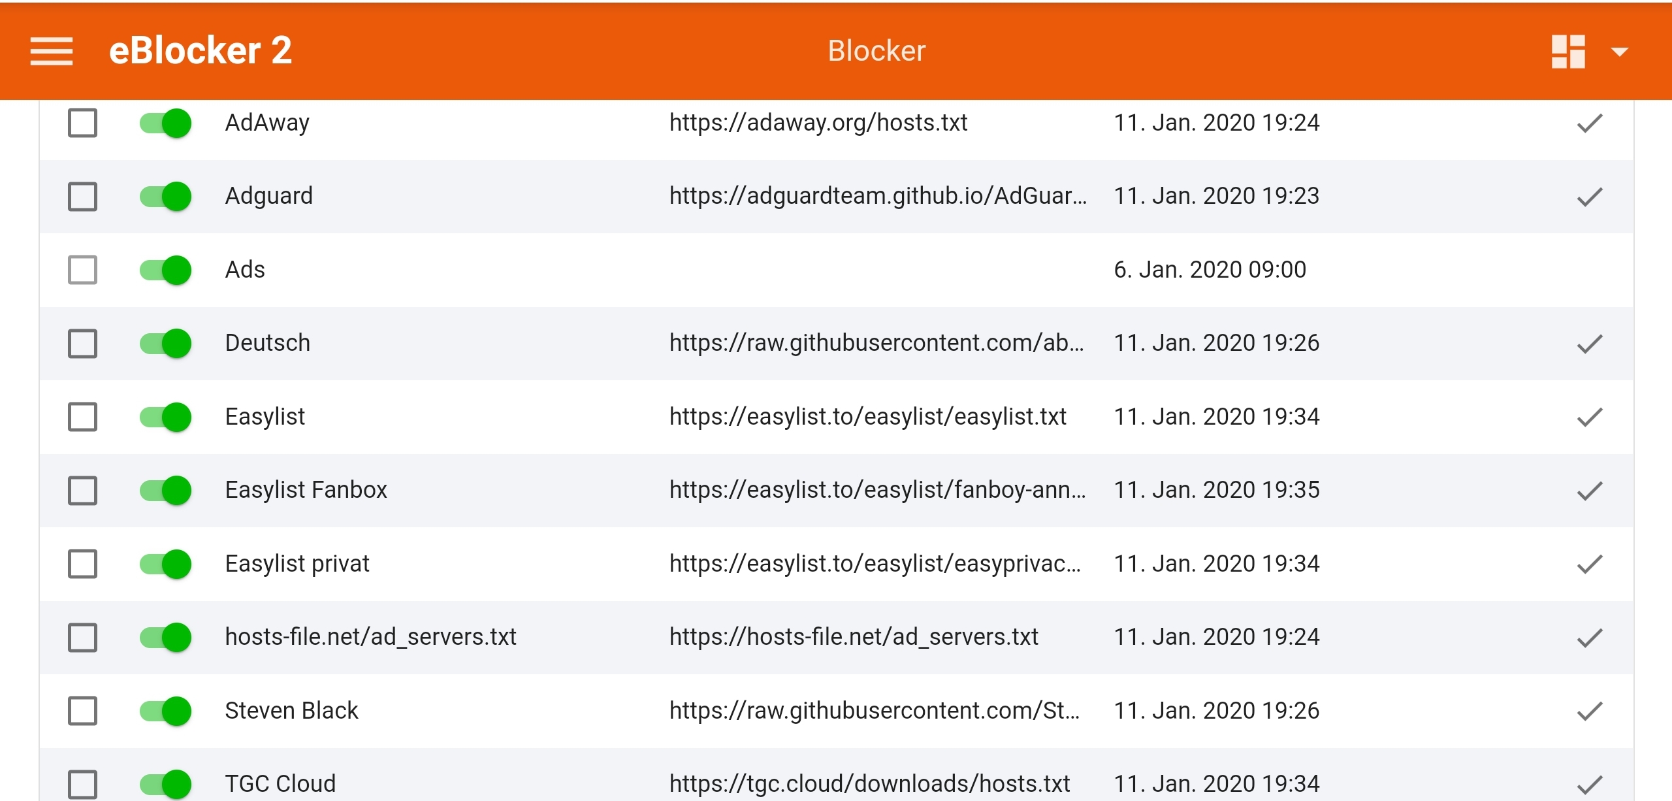Select the Easylist row checkbox
Screen dimensions: 1672x801
[83, 417]
